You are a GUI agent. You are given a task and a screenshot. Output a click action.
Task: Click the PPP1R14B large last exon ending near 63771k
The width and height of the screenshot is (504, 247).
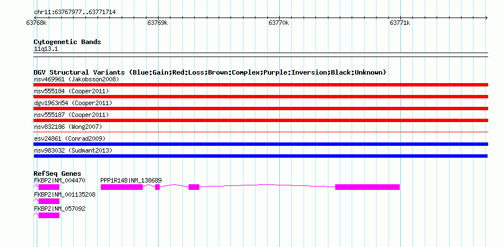point(368,187)
